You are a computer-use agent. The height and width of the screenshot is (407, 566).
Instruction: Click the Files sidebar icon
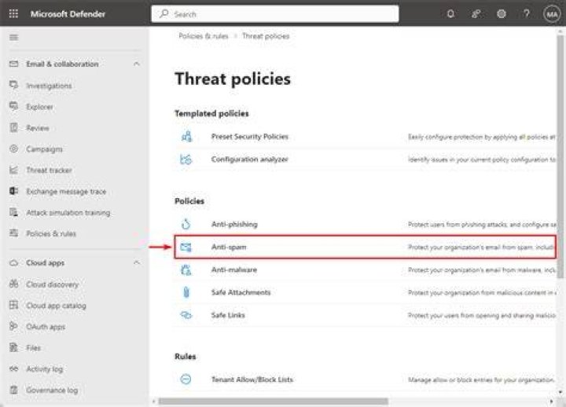13,347
